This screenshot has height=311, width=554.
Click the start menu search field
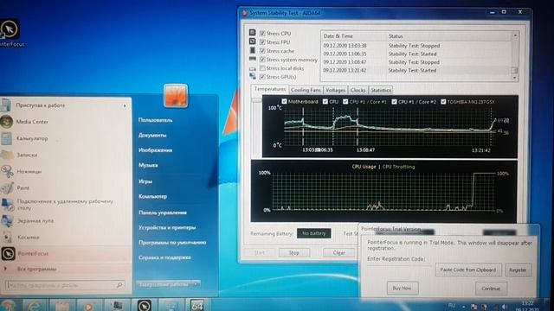(x=66, y=285)
